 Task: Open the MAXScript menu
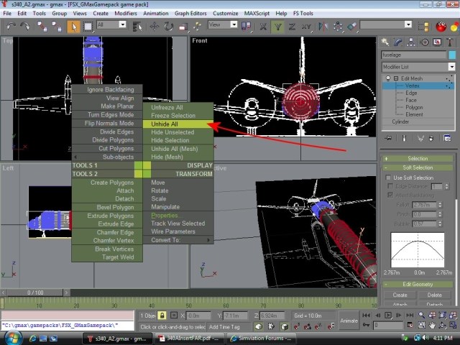pyautogui.click(x=257, y=13)
